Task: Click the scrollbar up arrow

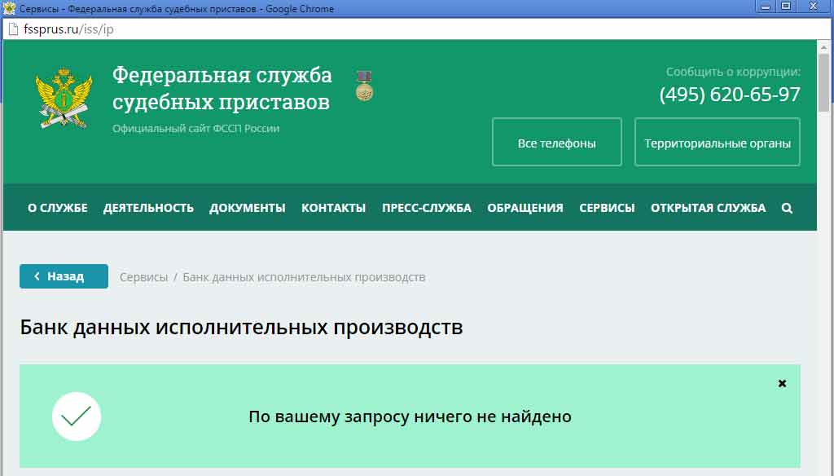Action: [823, 48]
